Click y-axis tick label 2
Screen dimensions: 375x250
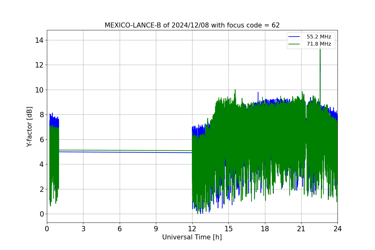click(x=42, y=189)
